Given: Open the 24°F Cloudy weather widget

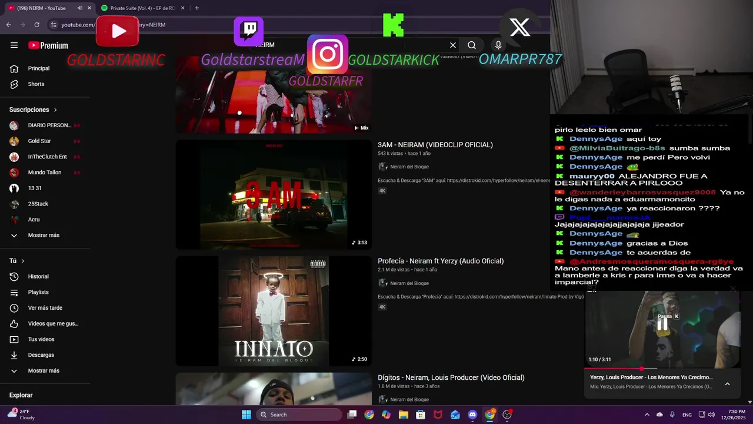Looking at the screenshot, I should [21, 415].
